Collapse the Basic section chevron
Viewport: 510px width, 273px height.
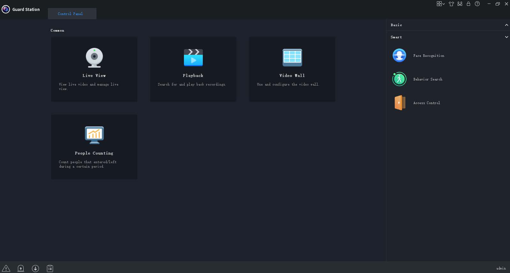click(506, 25)
